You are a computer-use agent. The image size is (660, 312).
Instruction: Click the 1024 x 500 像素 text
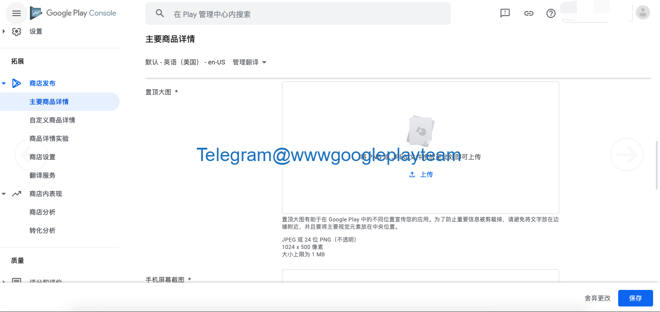(x=303, y=247)
